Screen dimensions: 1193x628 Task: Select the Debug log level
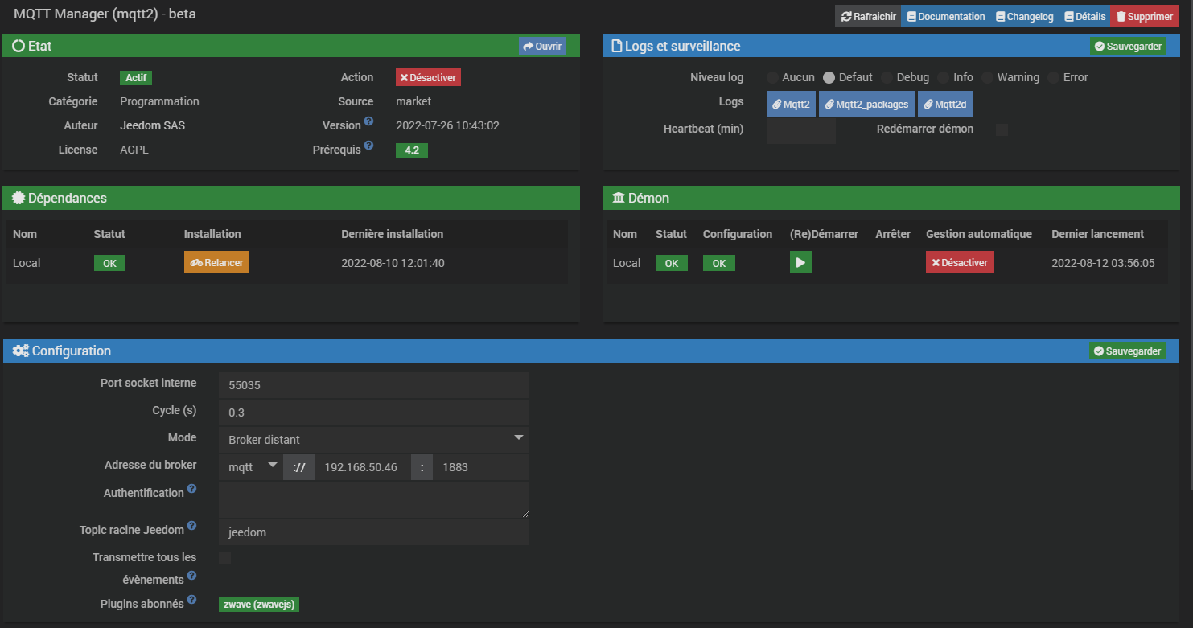[887, 78]
